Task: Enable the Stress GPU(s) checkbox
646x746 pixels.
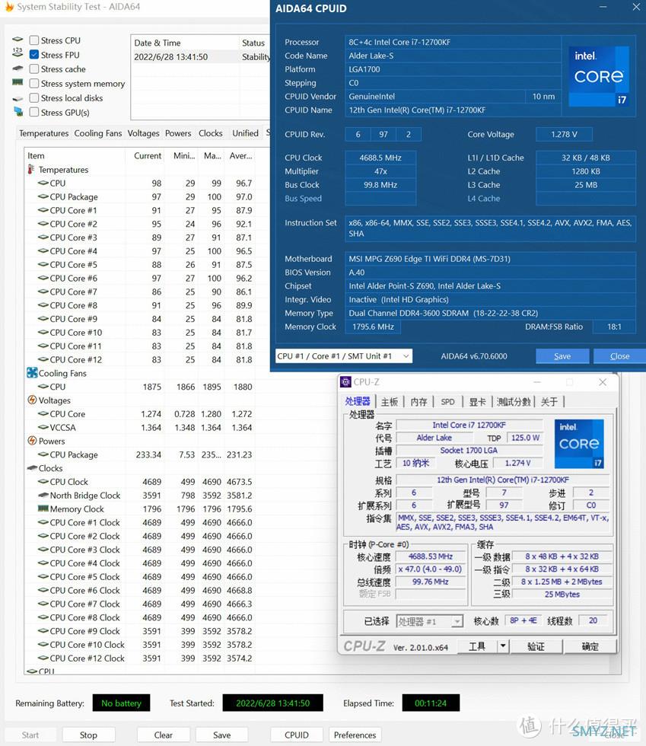Action: coord(34,113)
